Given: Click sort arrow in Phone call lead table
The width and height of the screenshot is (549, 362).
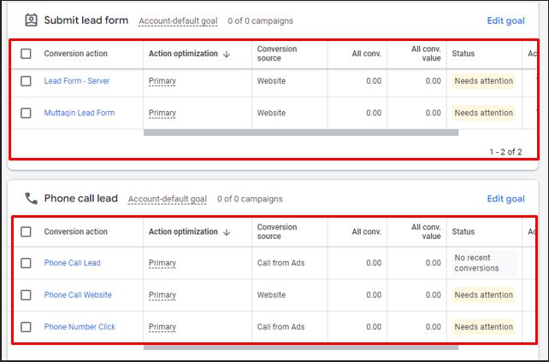Looking at the screenshot, I should pos(227,231).
